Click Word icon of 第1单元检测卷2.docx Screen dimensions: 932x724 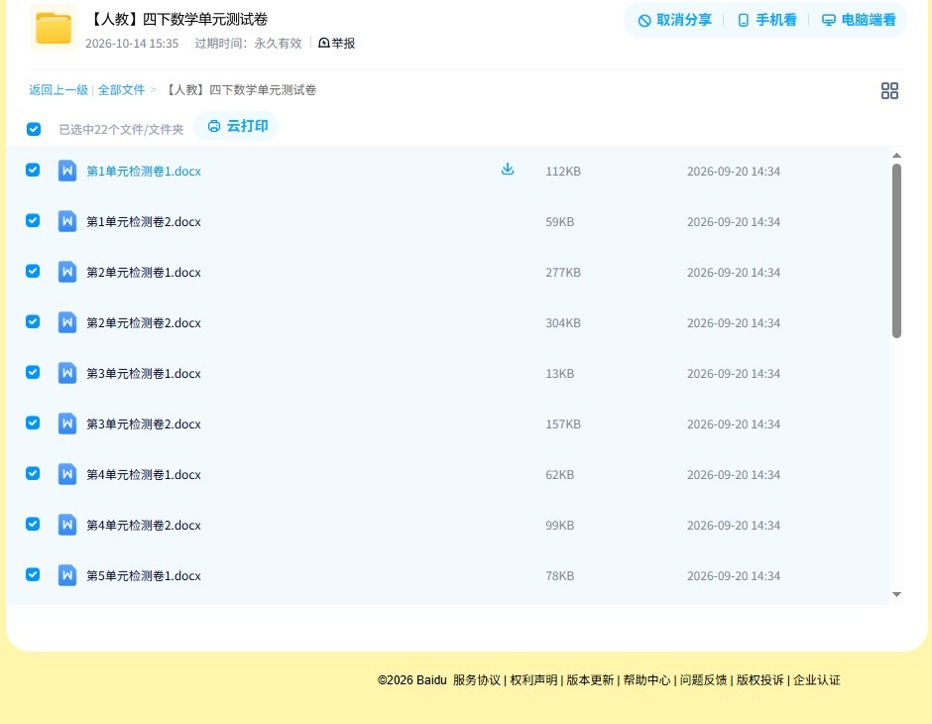67,221
